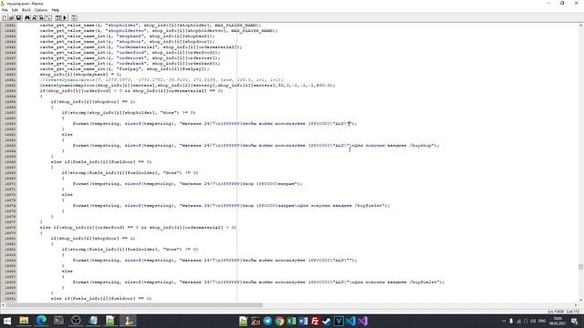Open the terminal from the taskbar
584x328 pixels.
(x=58, y=321)
